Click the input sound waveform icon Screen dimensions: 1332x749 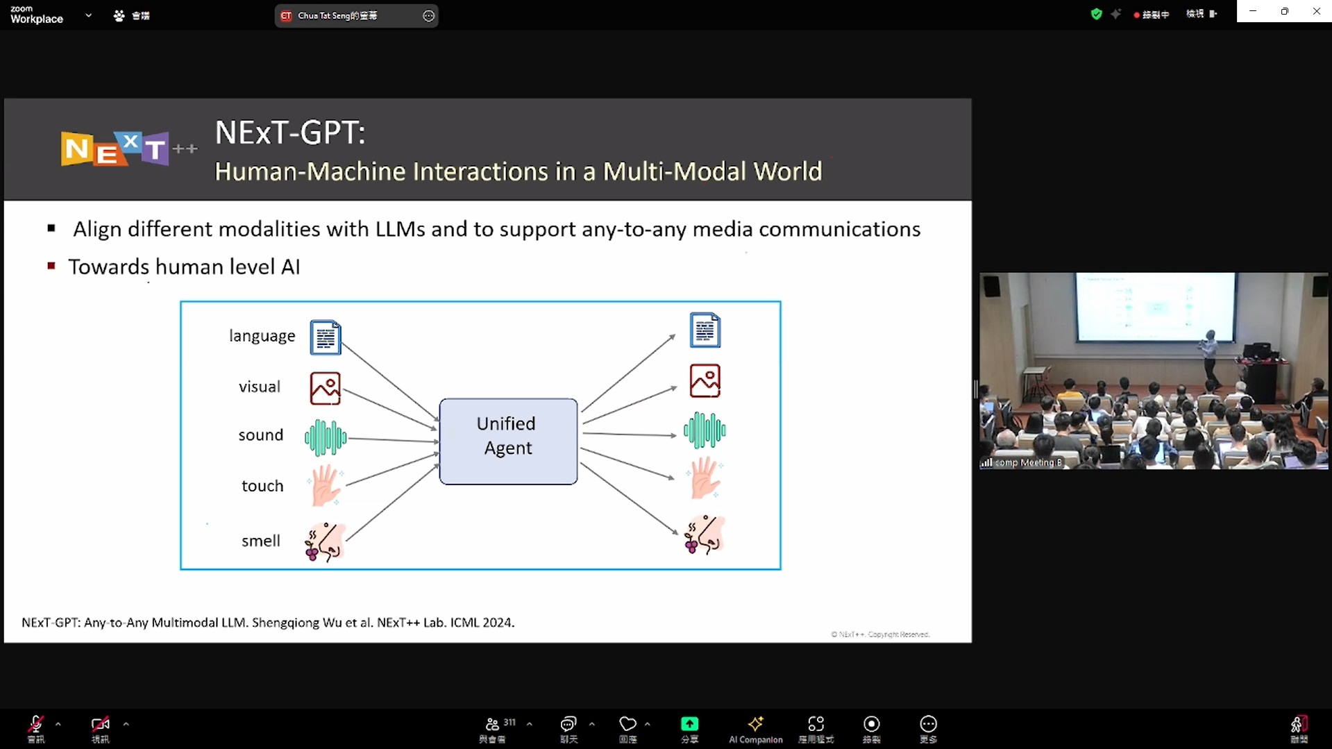coord(326,438)
